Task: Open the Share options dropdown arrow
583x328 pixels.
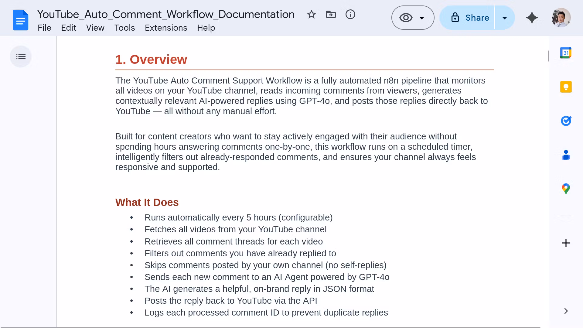Action: click(505, 18)
